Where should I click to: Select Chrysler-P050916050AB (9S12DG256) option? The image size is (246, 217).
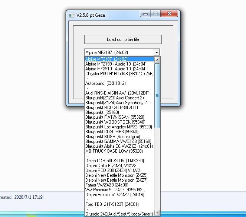pos(119,74)
